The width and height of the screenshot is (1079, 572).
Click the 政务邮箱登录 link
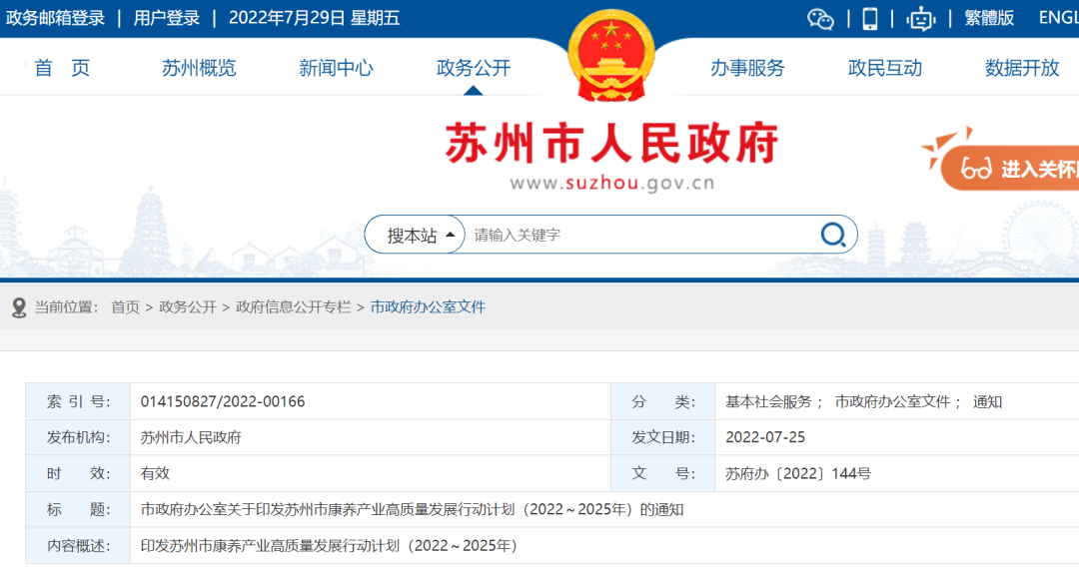(55, 18)
